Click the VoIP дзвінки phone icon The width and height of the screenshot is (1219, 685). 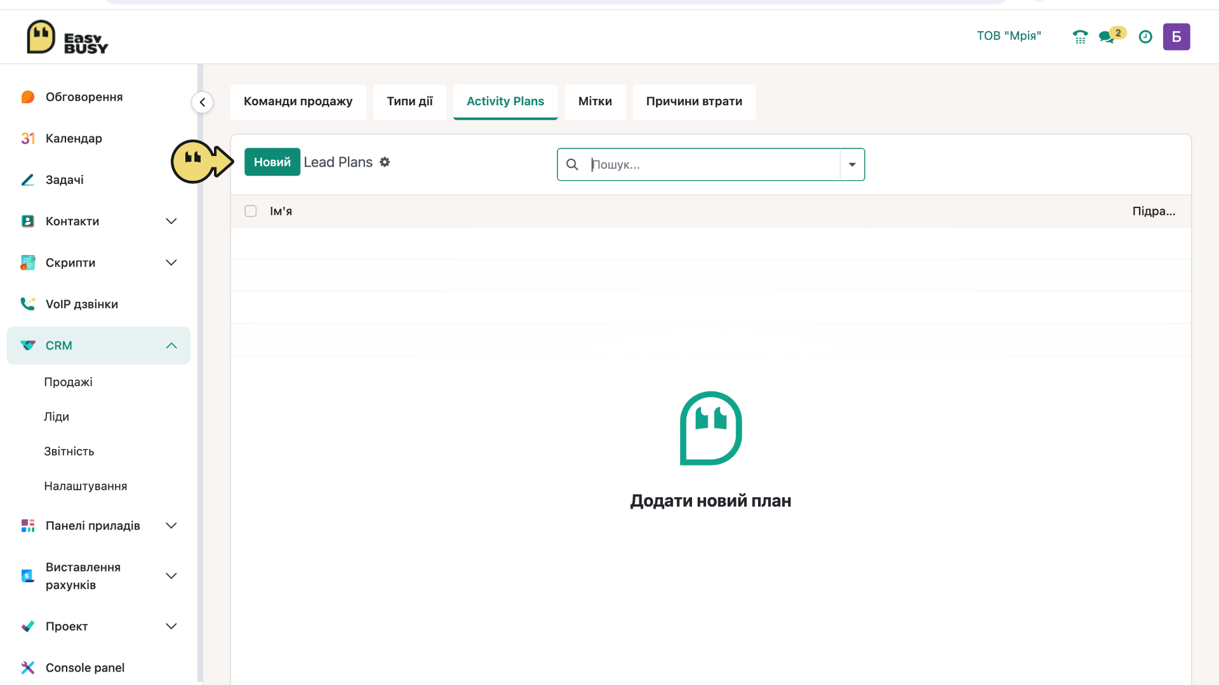click(x=28, y=304)
